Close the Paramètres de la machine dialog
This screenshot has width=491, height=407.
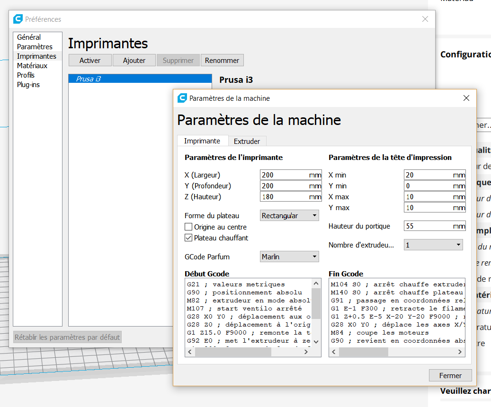(x=466, y=98)
